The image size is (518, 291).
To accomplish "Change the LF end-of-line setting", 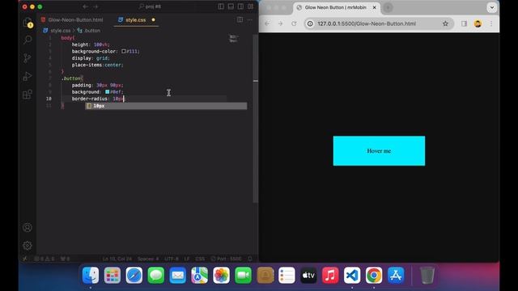I will [187, 259].
